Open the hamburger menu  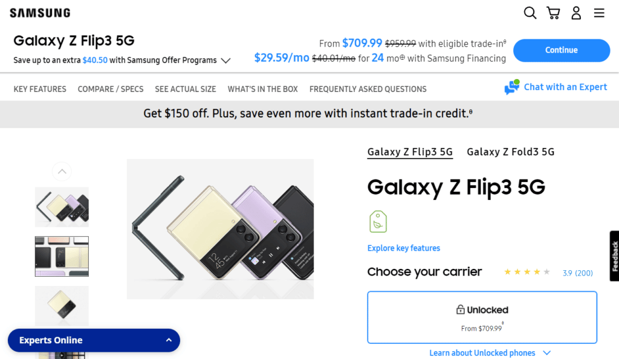(x=599, y=13)
